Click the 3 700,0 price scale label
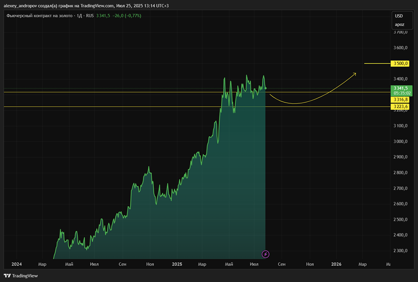This screenshot has height=282, width=418. [x=400, y=32]
